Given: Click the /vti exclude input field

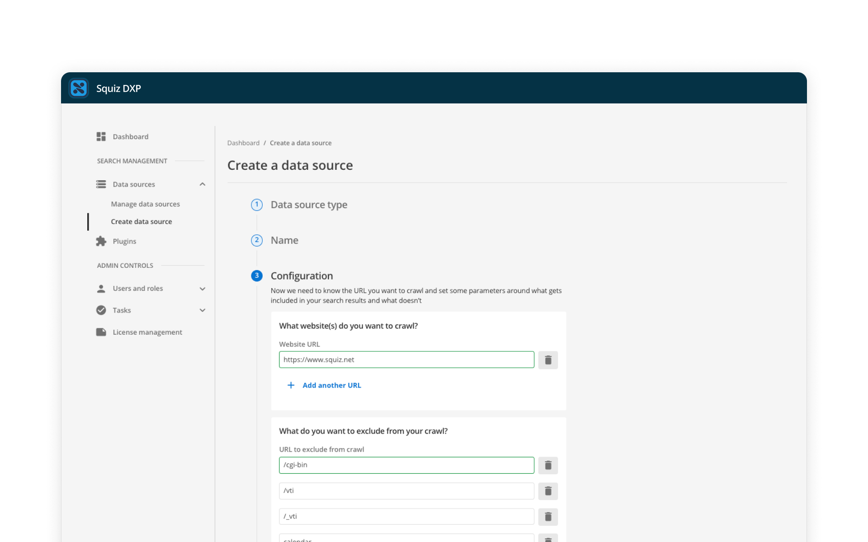Looking at the screenshot, I should (x=406, y=491).
